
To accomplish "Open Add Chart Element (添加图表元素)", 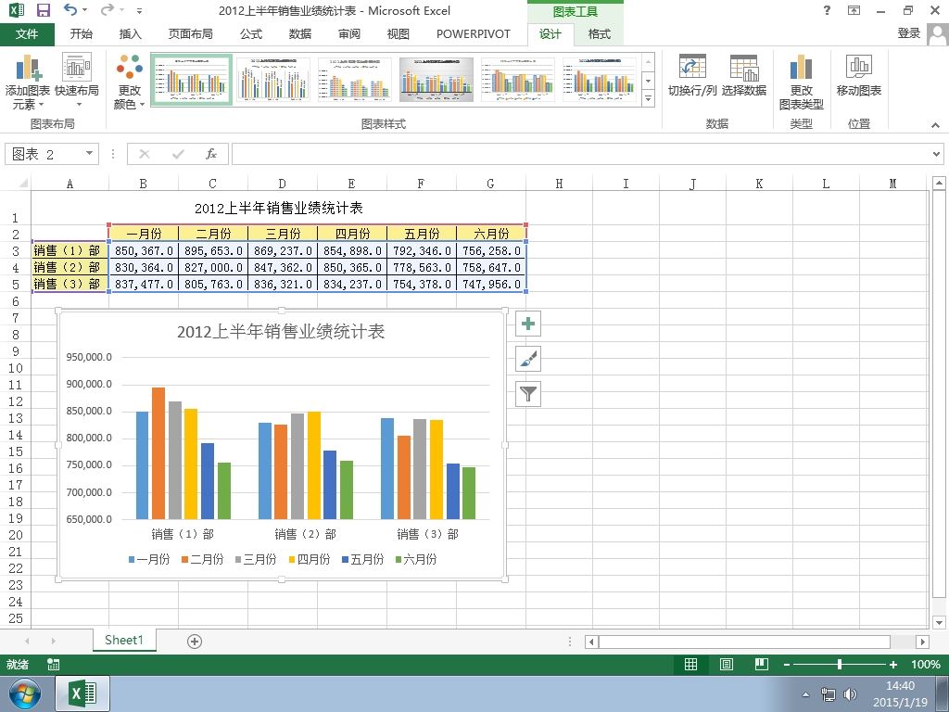I will (x=27, y=82).
